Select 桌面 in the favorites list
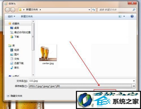141x109 pixels. [17, 28]
